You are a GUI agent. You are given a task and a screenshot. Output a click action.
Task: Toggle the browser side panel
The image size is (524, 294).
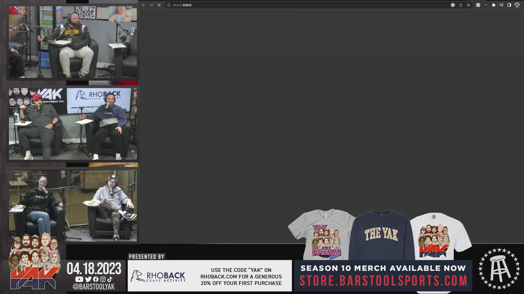(509, 5)
